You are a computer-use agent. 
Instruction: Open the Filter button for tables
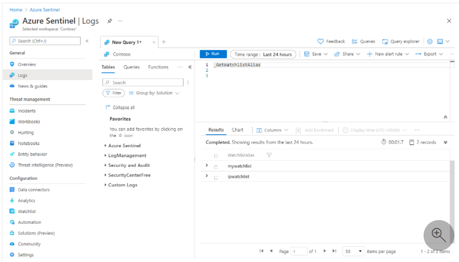click(114, 93)
